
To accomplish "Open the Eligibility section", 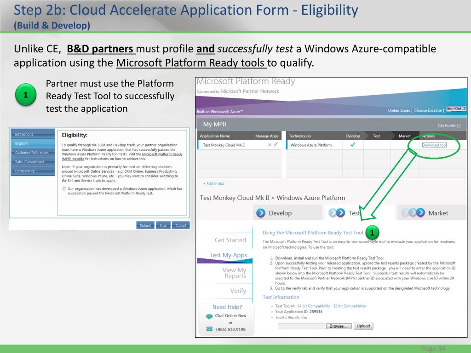I will point(33,143).
